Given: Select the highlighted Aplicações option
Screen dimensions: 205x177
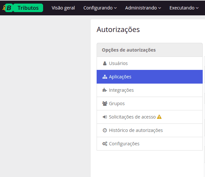Looking at the screenshot, I should point(120,77).
